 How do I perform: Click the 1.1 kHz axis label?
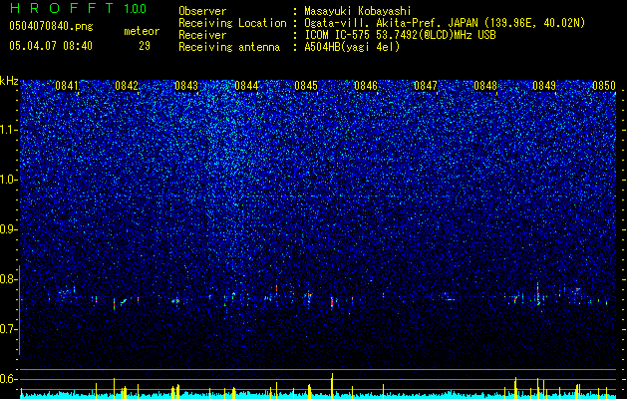click(x=9, y=130)
